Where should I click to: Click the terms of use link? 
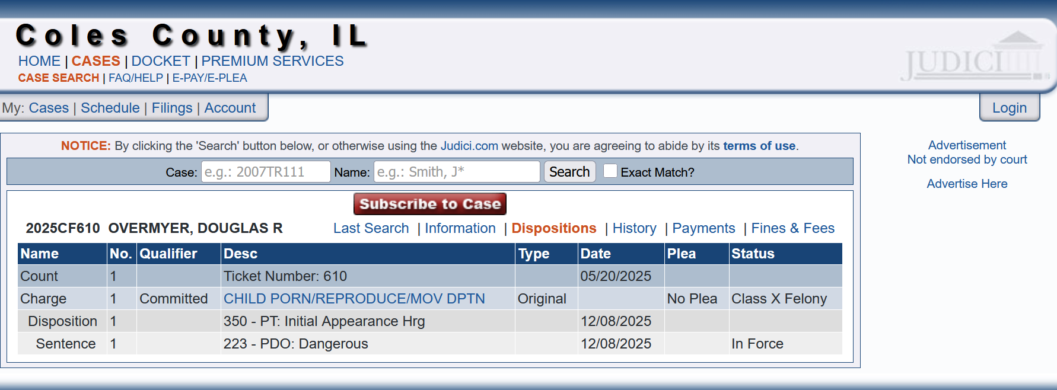click(x=759, y=146)
